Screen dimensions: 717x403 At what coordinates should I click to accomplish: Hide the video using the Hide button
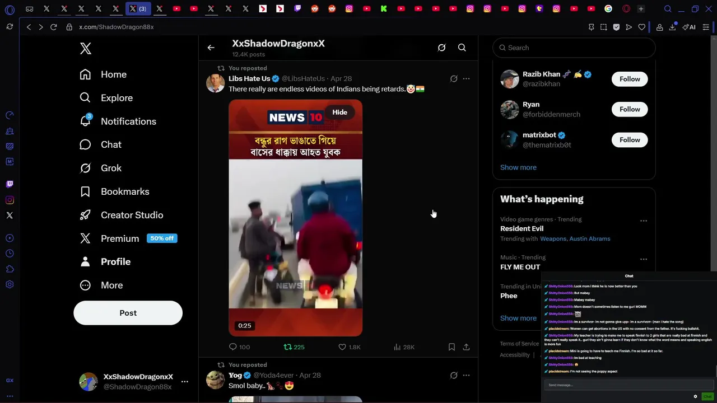point(339,112)
